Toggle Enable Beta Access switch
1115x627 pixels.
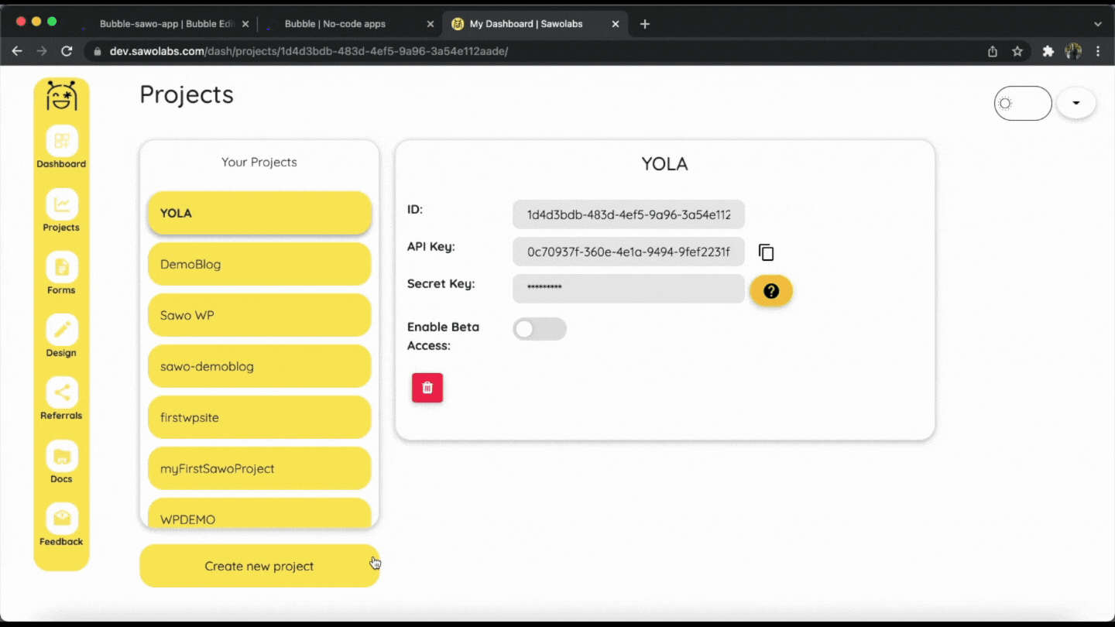tap(540, 329)
